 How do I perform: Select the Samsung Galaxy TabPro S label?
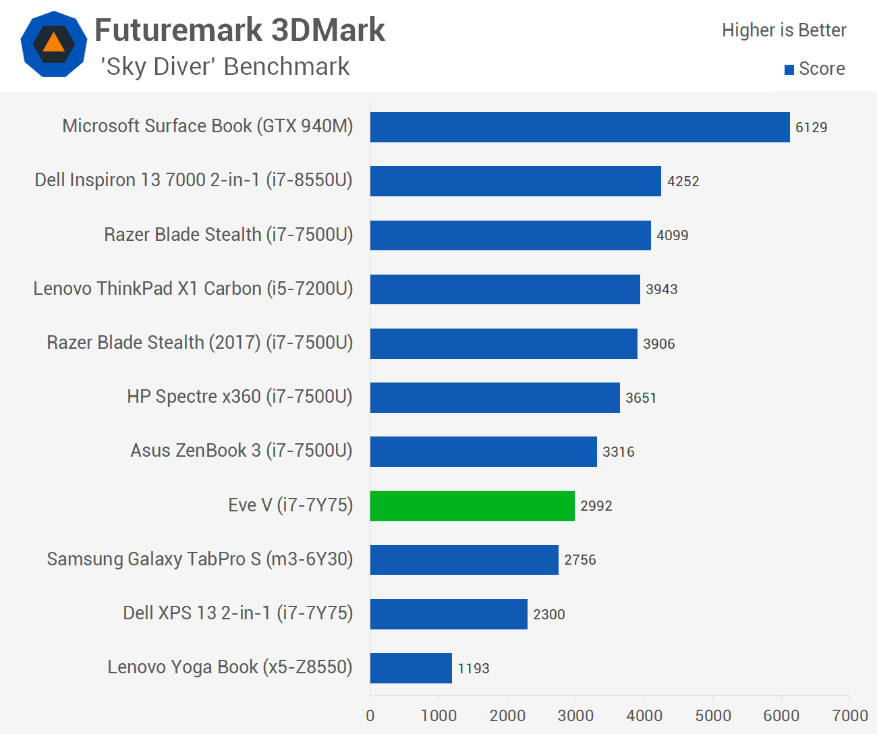tap(200, 559)
